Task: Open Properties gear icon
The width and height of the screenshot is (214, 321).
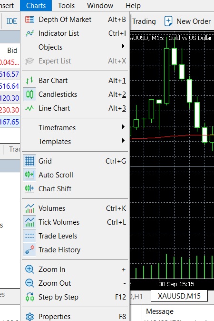Action: pyautogui.click(x=29, y=317)
